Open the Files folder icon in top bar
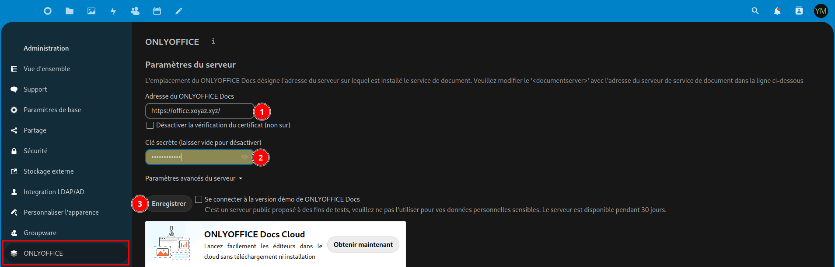835x267 pixels. pyautogui.click(x=70, y=11)
